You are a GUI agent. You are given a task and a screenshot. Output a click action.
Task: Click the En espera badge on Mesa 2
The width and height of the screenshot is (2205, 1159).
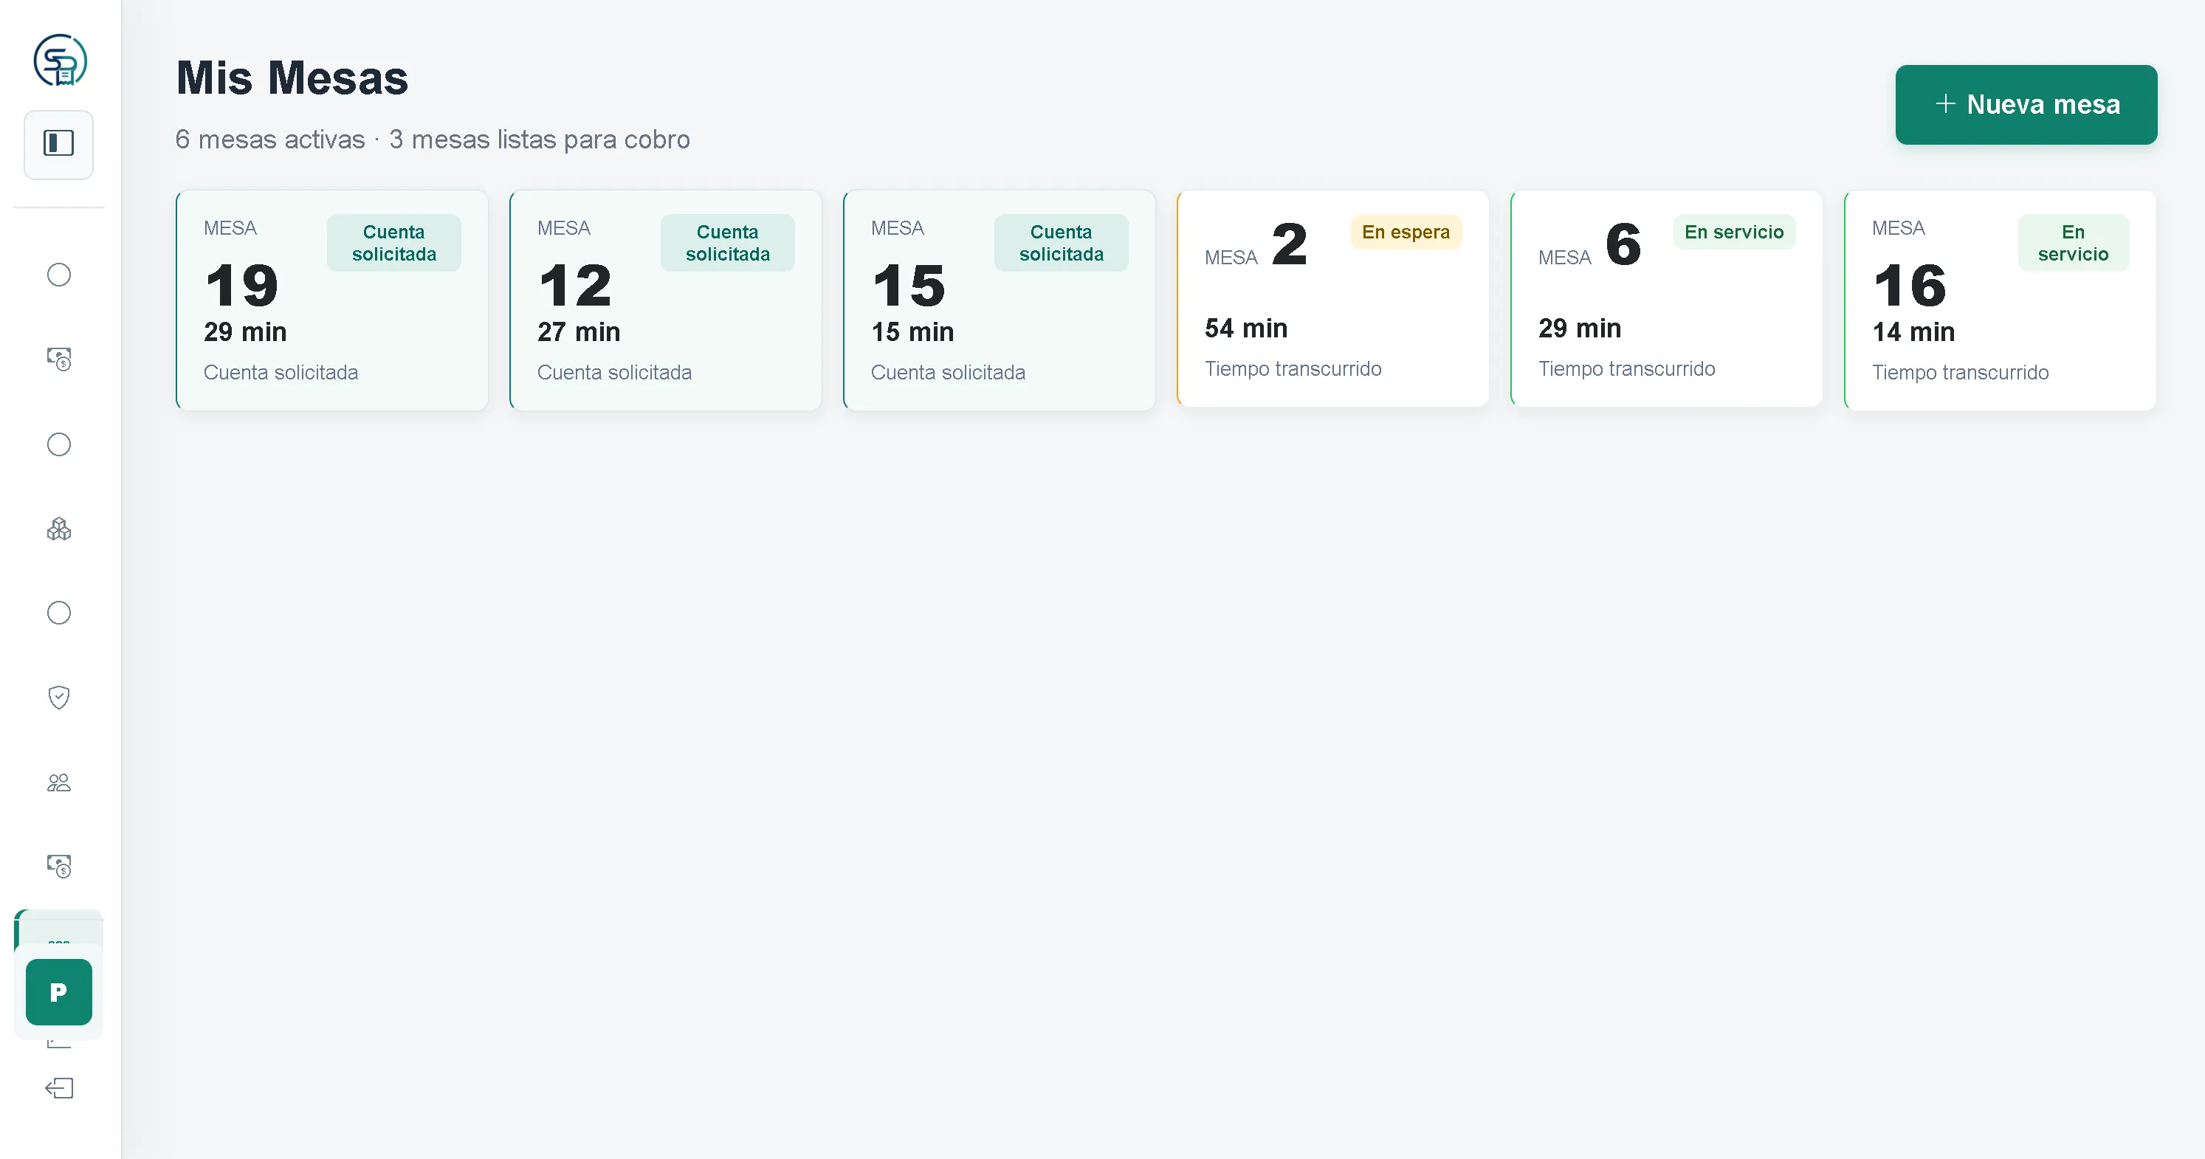click(1406, 232)
